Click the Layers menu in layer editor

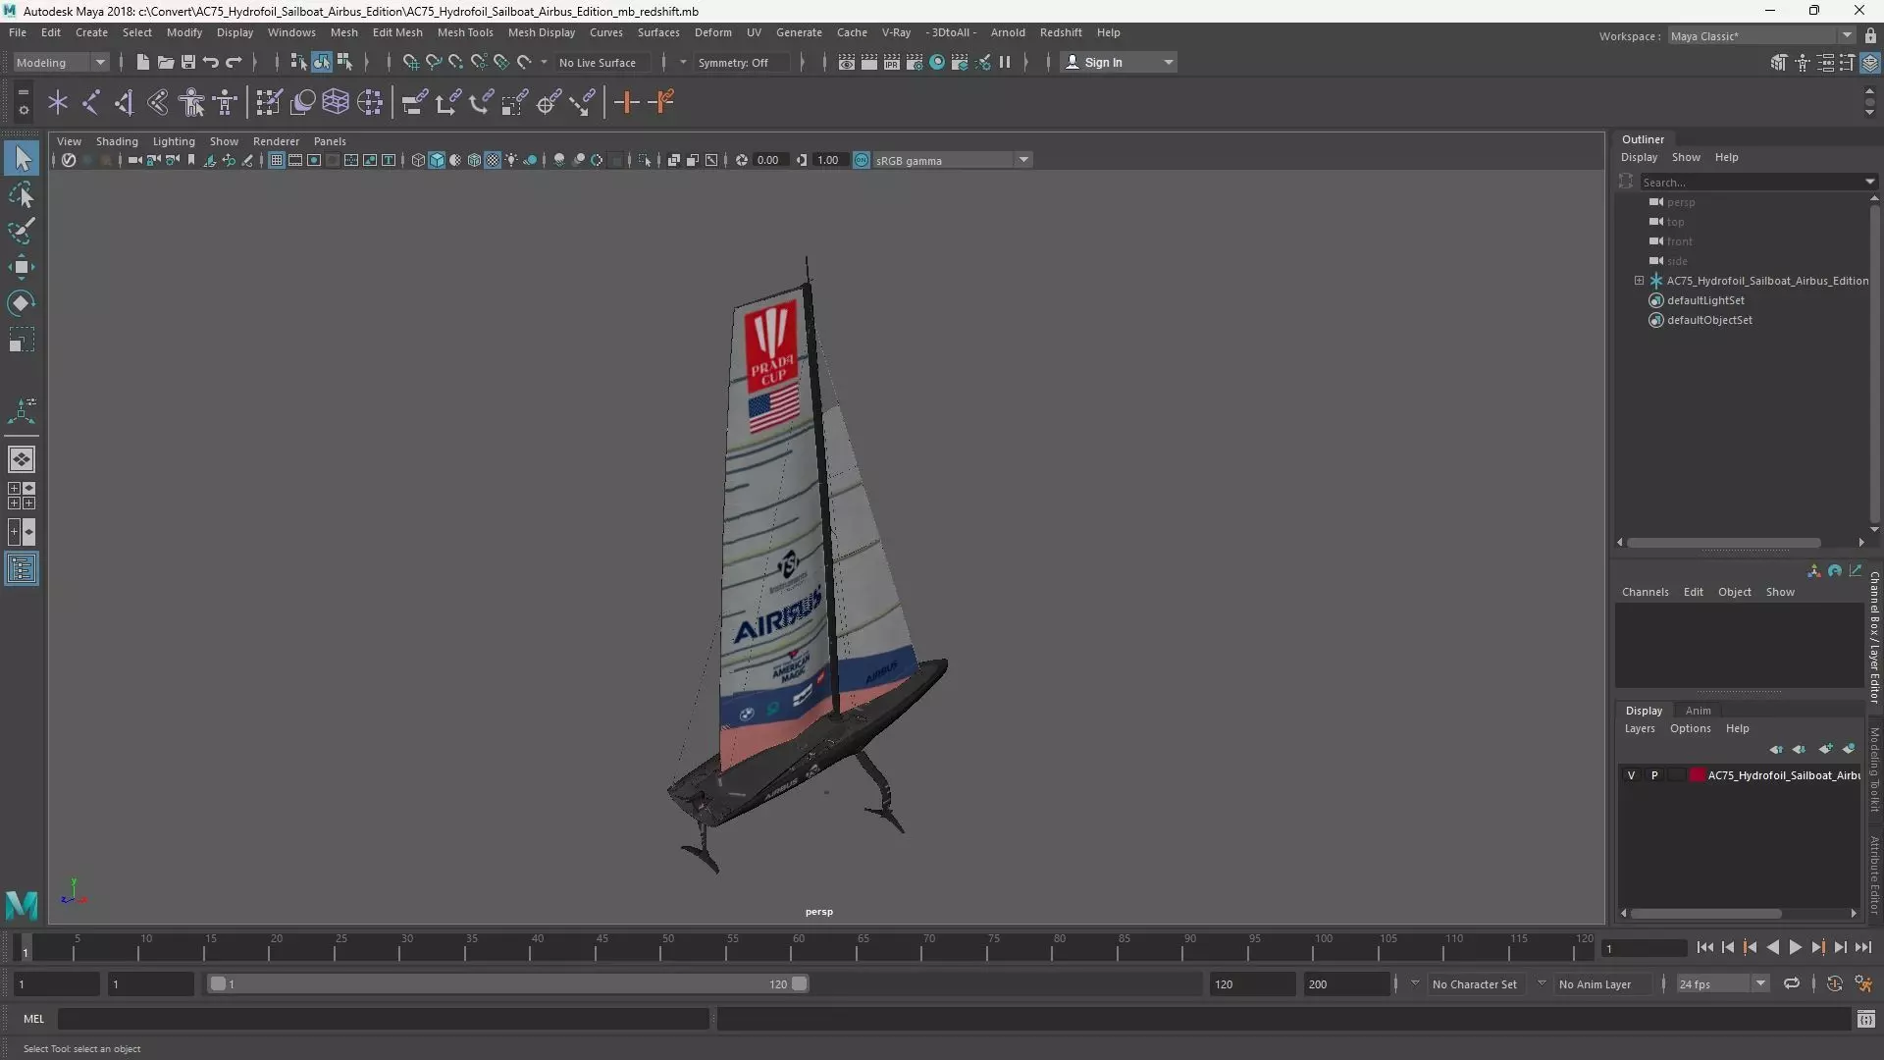pos(1639,728)
